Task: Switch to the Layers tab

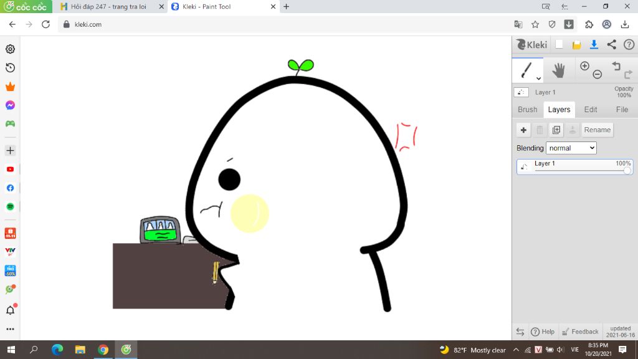Action: (559, 110)
